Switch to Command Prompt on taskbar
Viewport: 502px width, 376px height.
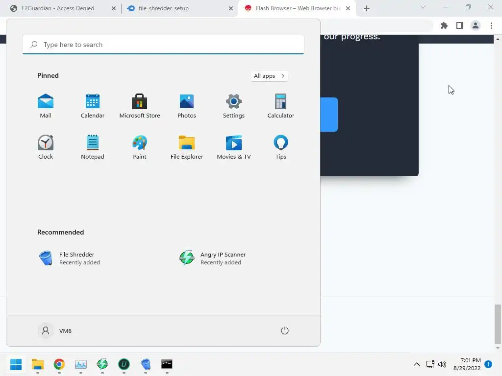tap(167, 364)
